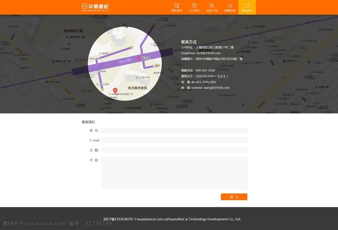This screenshot has height=230, width=338.
Task: Click the yellow exit marker number 3
Action: tap(103, 90)
